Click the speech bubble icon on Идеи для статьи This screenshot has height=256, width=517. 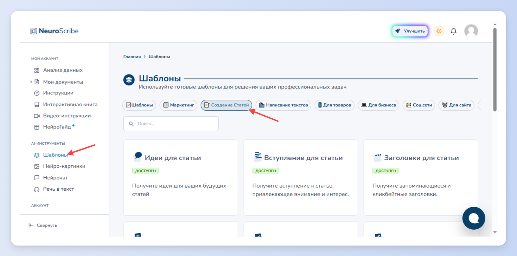tap(138, 157)
